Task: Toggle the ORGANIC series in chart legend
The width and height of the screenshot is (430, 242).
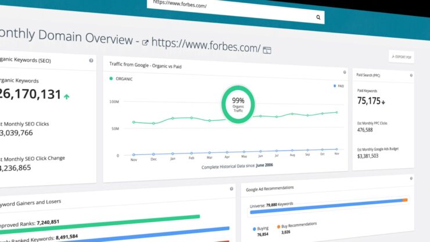Action: 123,78
